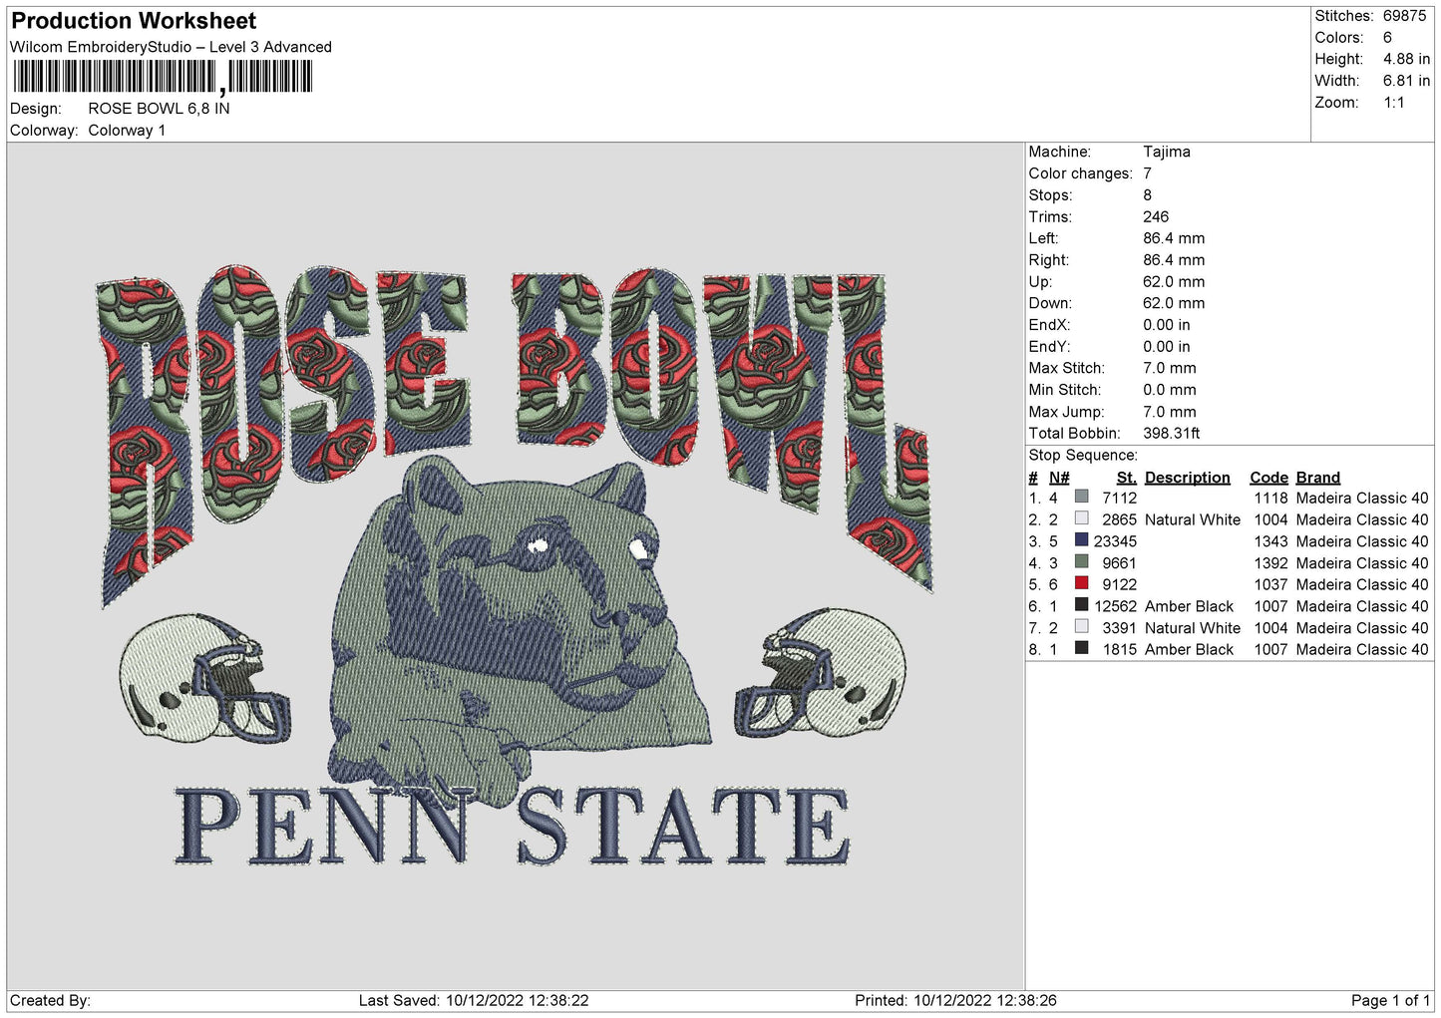
Task: Click stitch count '7112' in stop 1
Action: pos(1119,498)
